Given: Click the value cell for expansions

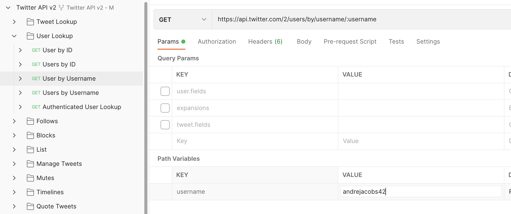Looking at the screenshot, I should pyautogui.click(x=421, y=108).
